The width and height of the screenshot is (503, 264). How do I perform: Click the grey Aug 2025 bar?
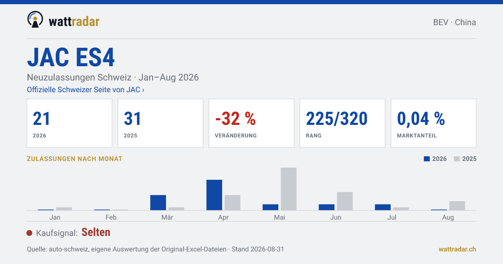click(x=457, y=206)
